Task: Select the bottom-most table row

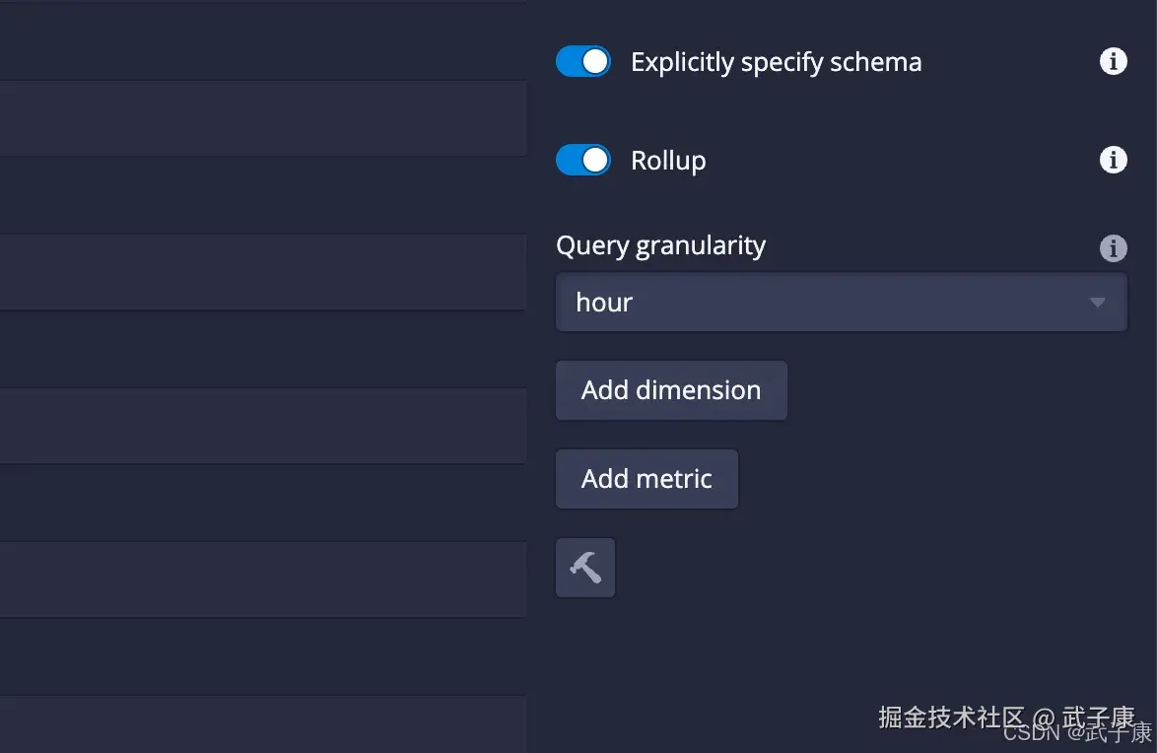Action: point(262,724)
